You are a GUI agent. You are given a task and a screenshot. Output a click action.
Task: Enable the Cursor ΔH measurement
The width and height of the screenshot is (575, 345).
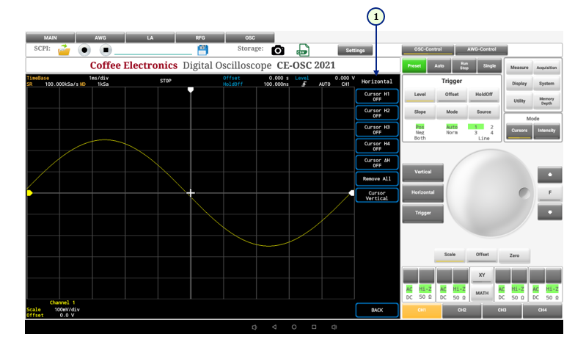point(377,162)
